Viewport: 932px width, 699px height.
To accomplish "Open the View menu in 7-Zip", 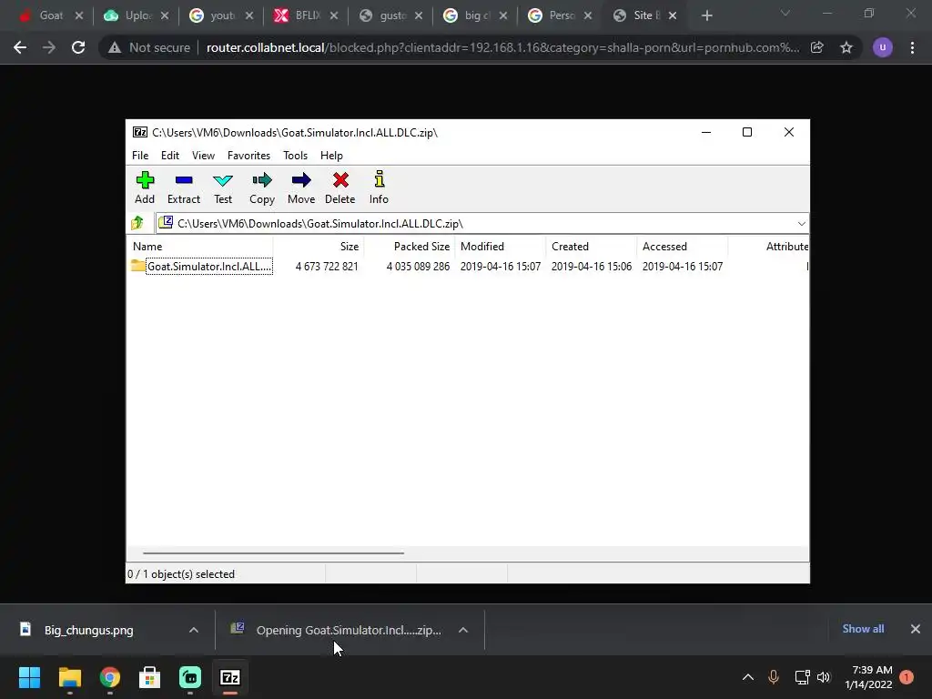I will pos(203,155).
